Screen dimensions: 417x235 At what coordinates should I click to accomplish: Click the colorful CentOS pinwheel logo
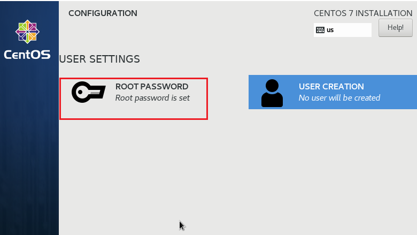tap(27, 32)
